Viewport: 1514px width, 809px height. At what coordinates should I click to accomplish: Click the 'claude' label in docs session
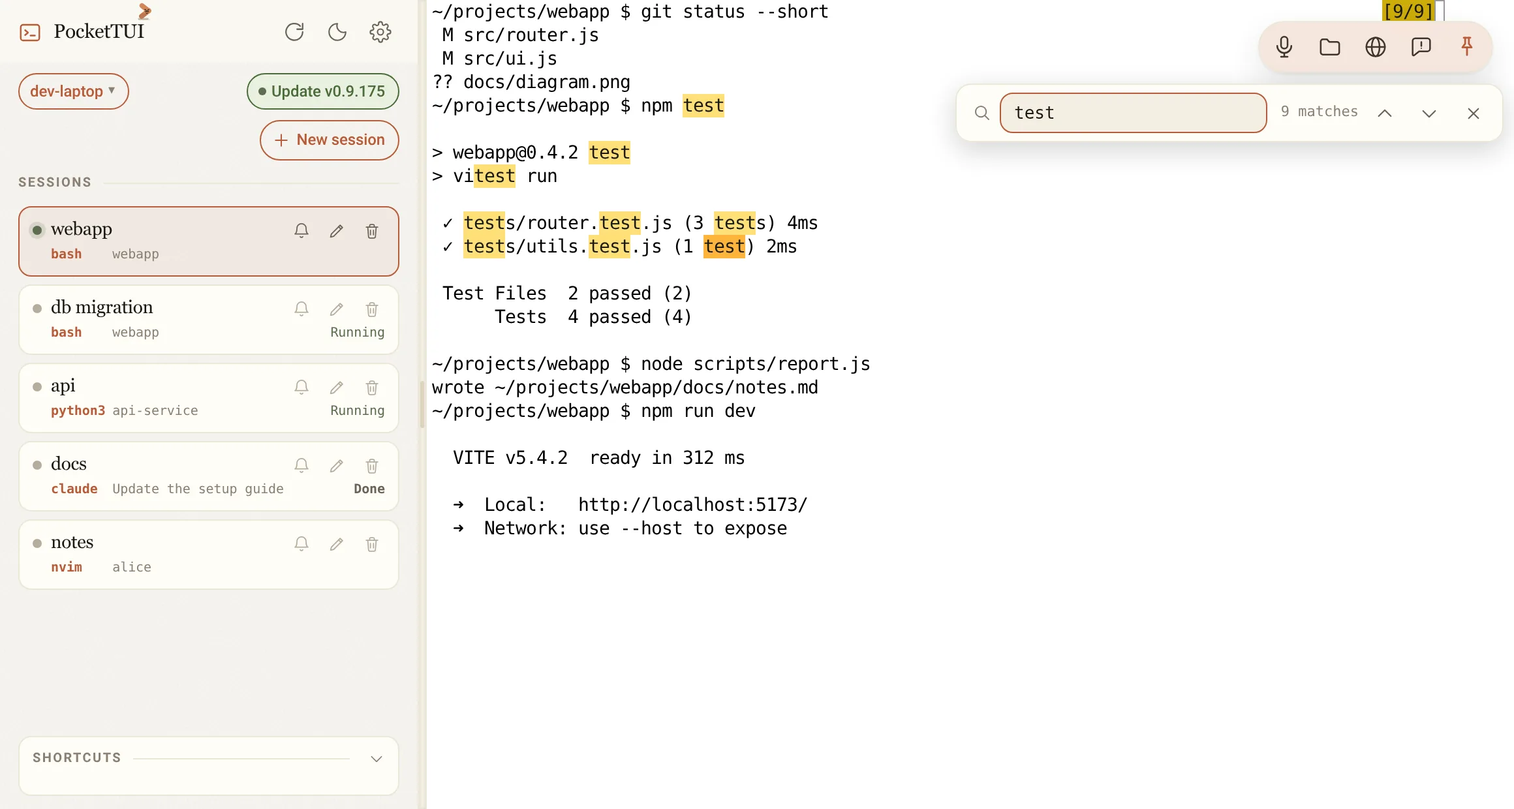pyautogui.click(x=74, y=489)
